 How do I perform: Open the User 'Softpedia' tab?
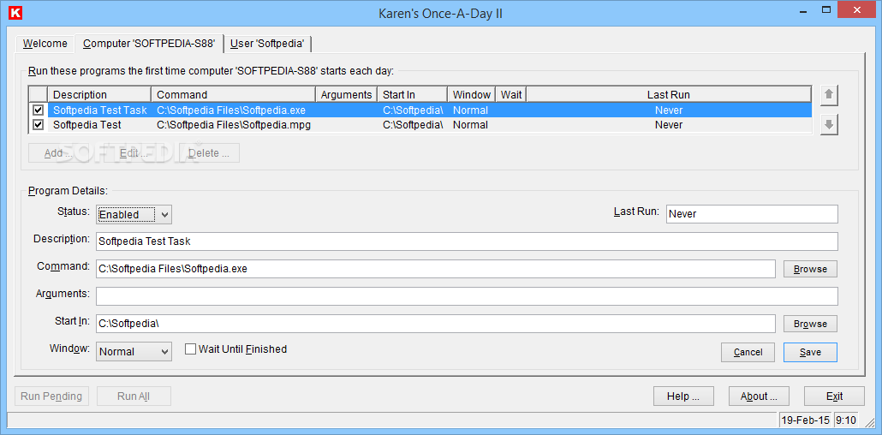267,44
